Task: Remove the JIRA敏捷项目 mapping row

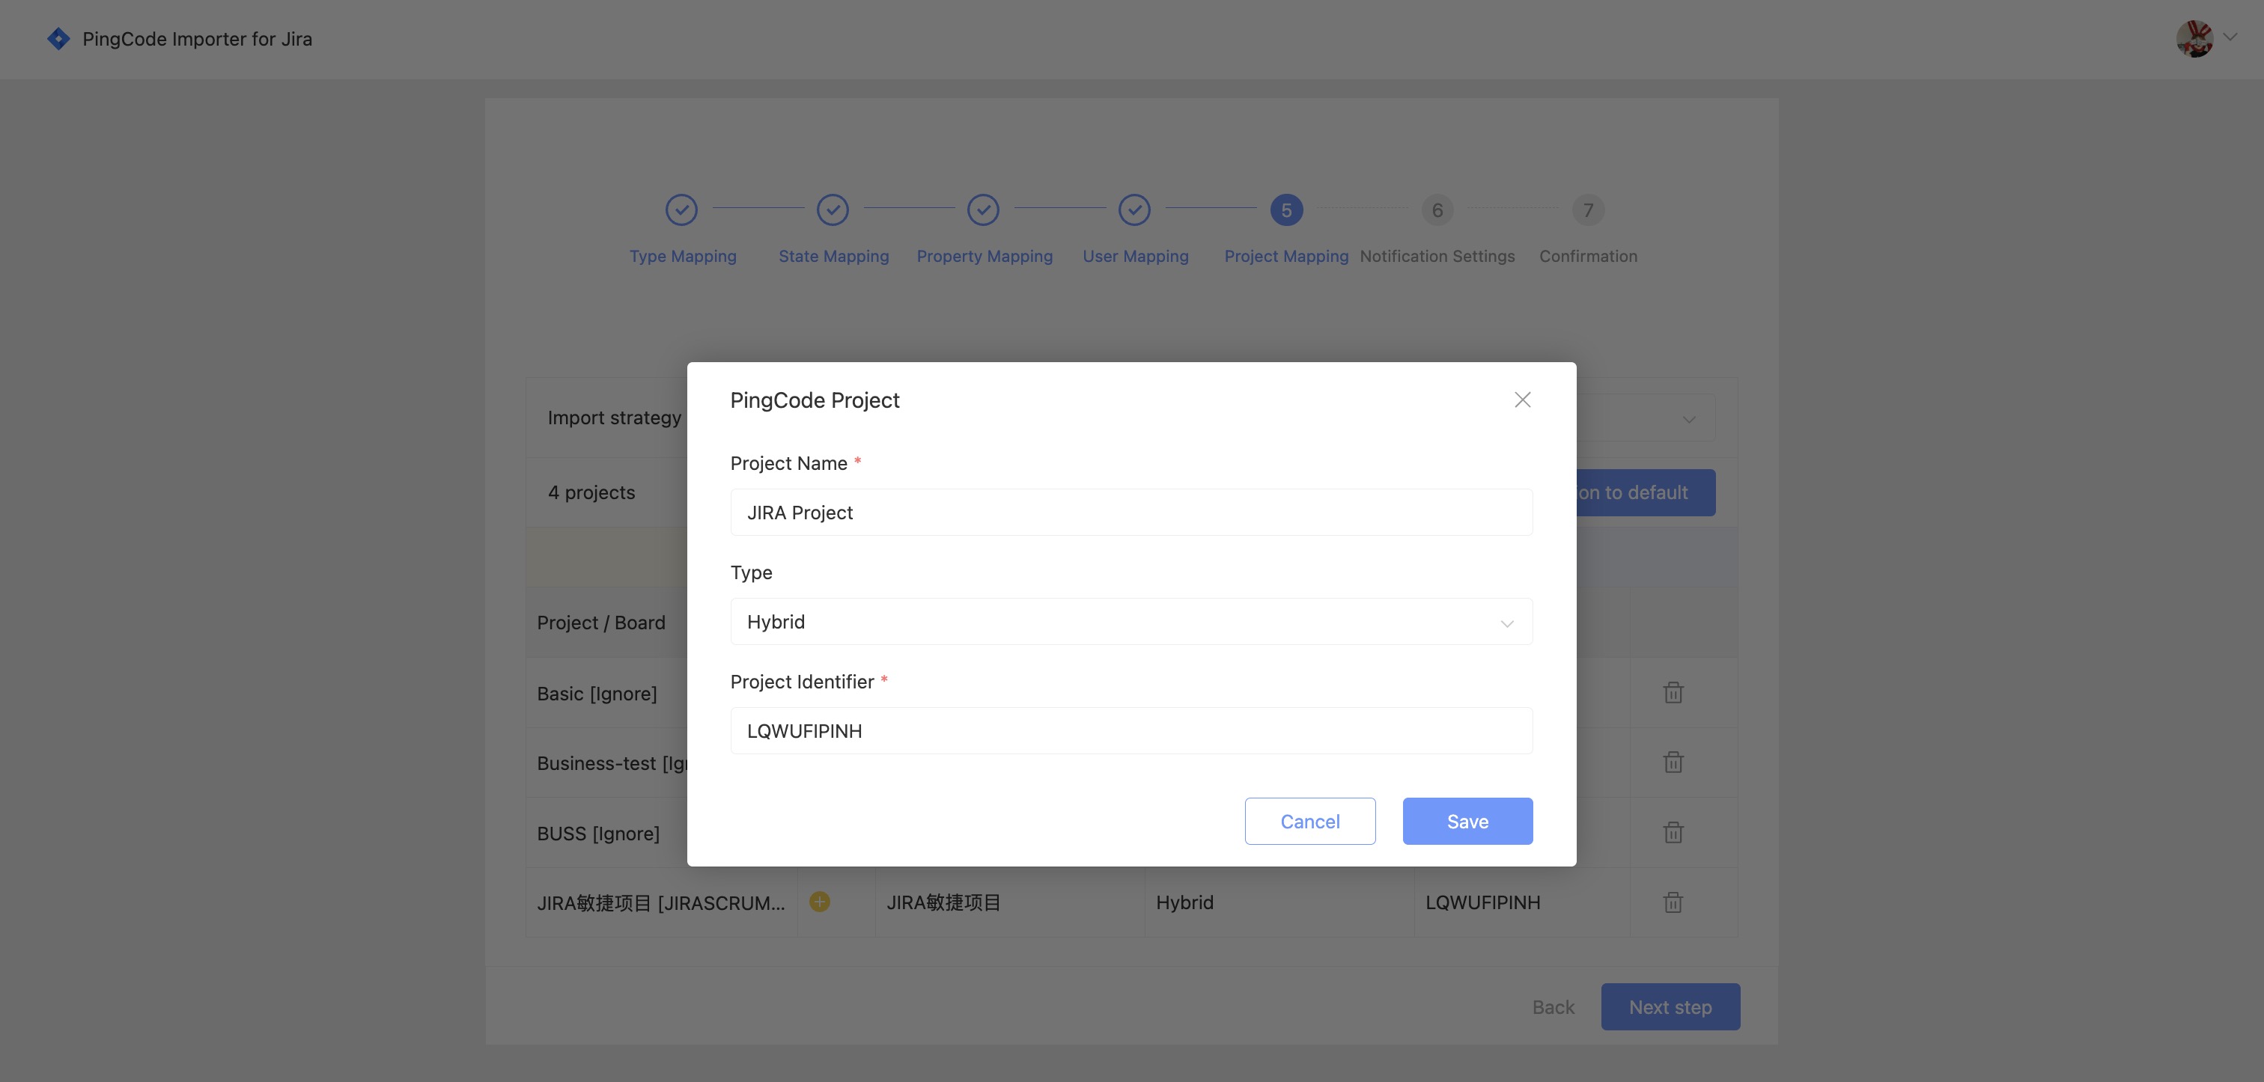Action: click(1673, 902)
